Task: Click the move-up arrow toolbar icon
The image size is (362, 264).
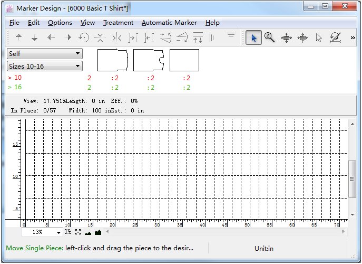Action: [x=19, y=38]
